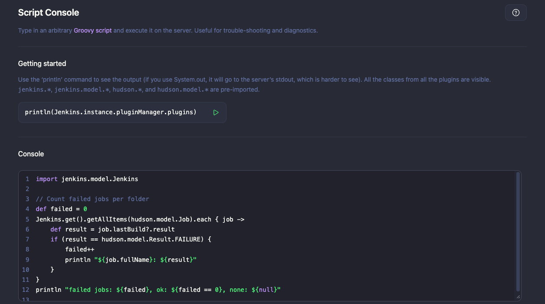Place cursor on def failed = 0 line

point(61,209)
